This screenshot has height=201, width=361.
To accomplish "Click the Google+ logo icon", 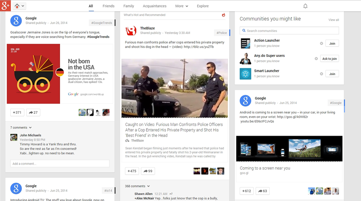I will [5, 6].
